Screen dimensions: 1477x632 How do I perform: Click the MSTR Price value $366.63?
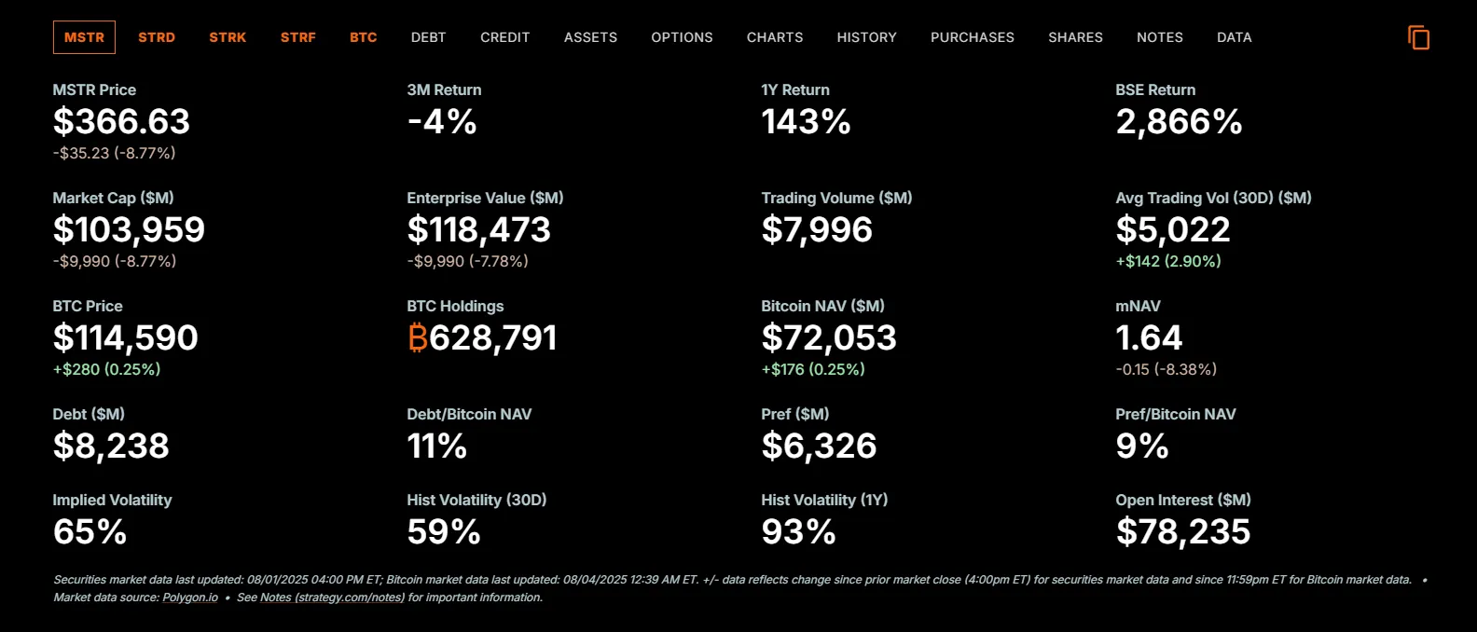[x=121, y=122]
